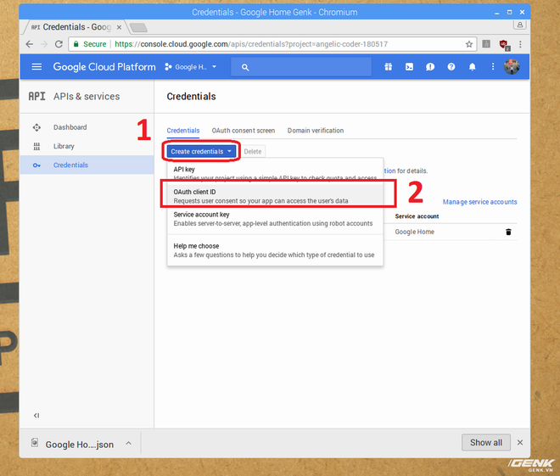Open the help question mark icon

pyautogui.click(x=451, y=67)
